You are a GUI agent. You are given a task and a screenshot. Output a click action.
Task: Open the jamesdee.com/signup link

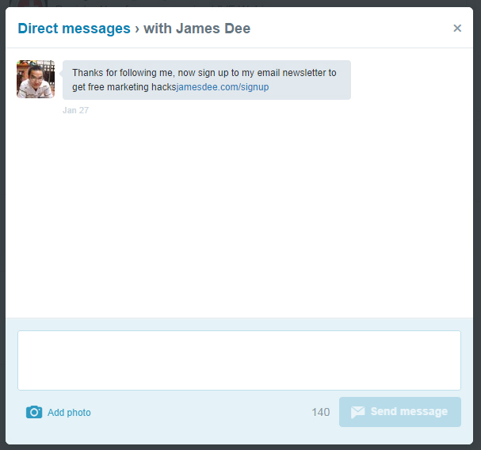tap(223, 87)
